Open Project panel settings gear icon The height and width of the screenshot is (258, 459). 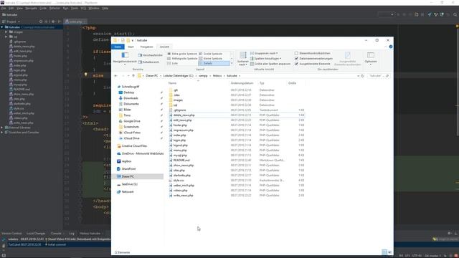tap(53, 21)
